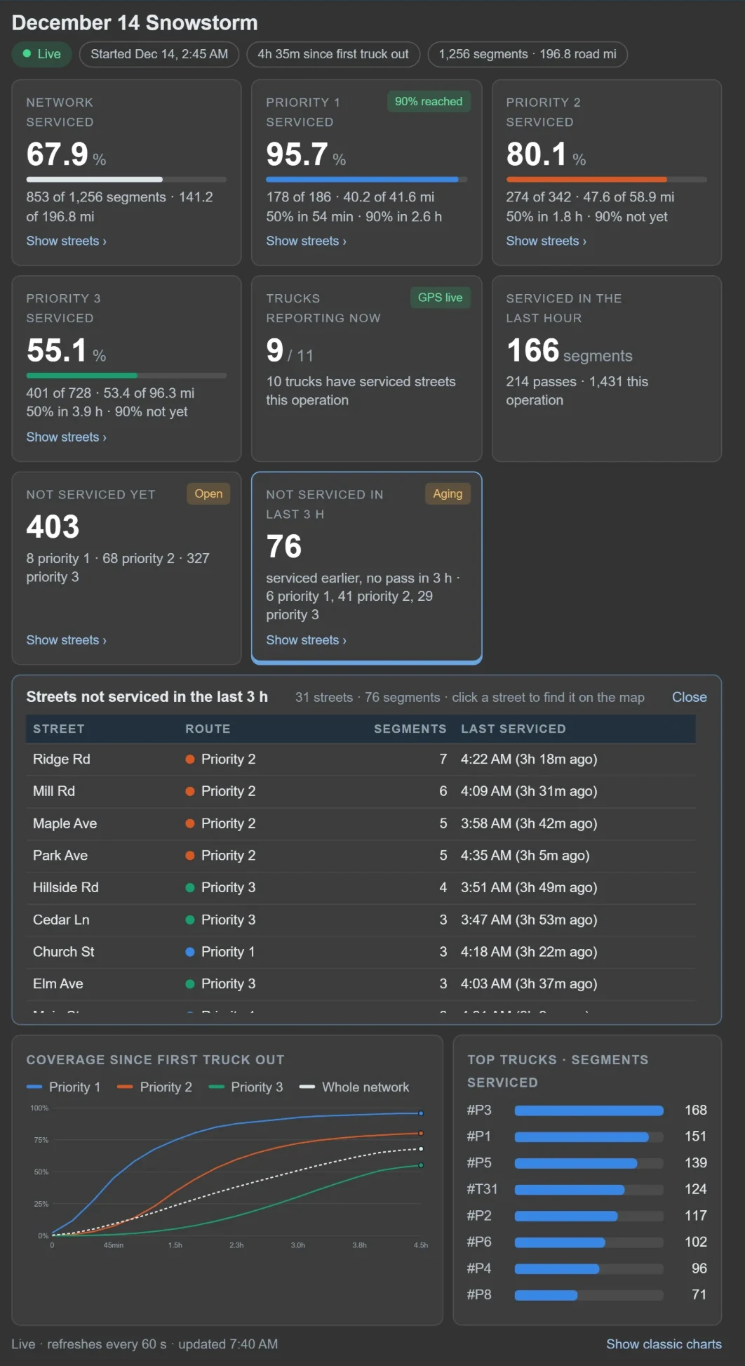
Task: Click truck #P8 bar in top trucks
Action: (589, 1295)
